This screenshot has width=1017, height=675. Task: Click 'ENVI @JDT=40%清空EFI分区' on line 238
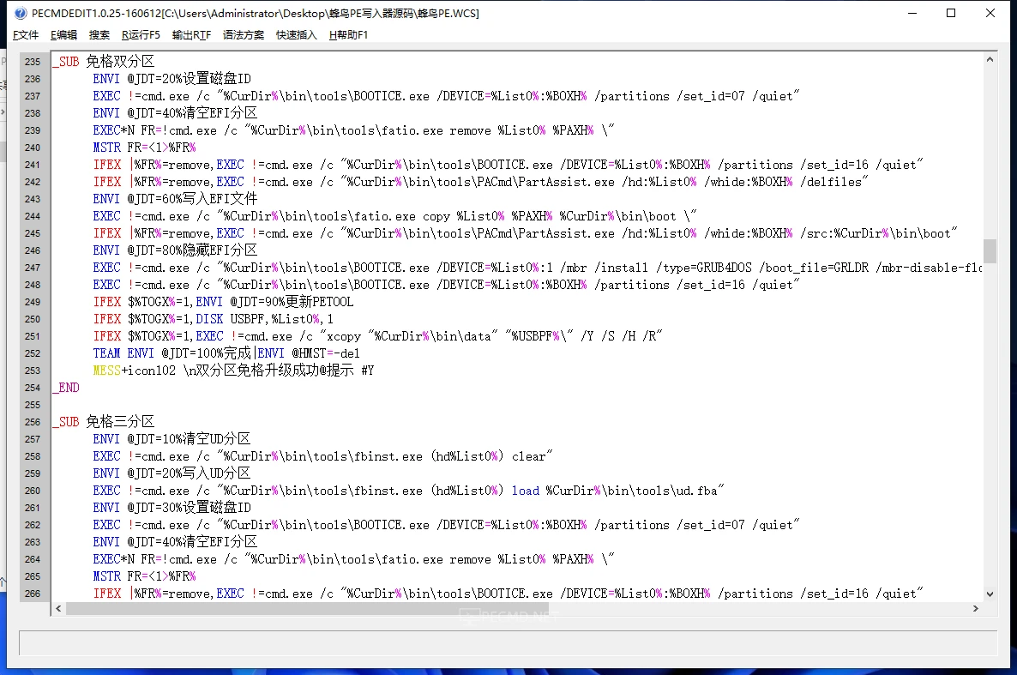[x=175, y=113]
